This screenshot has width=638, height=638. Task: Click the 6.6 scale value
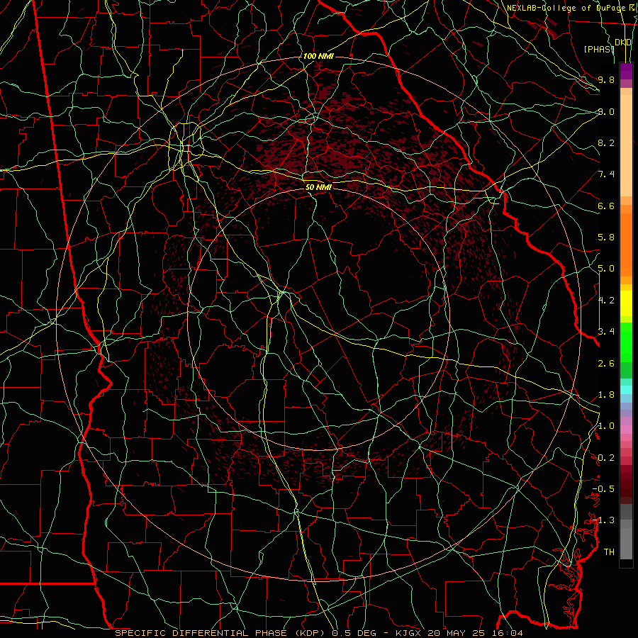(x=606, y=206)
